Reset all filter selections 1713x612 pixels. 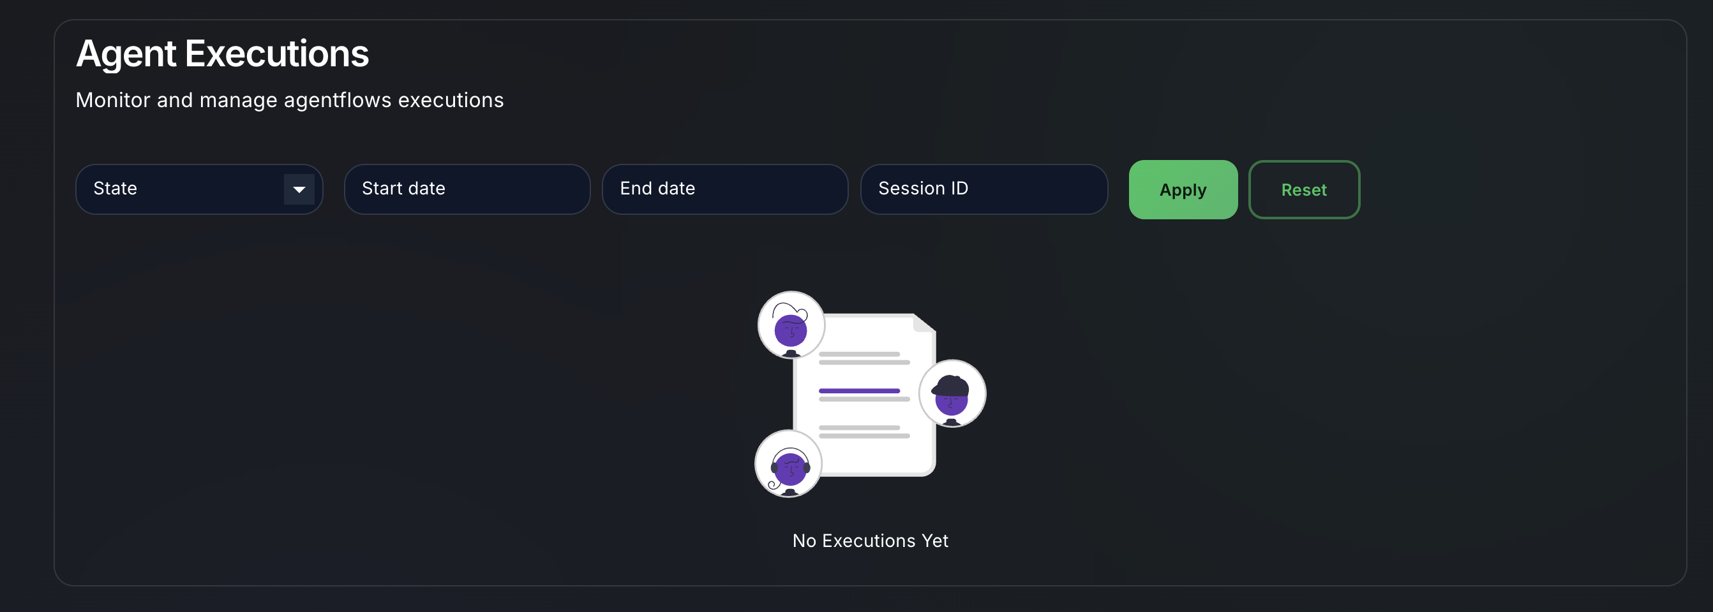point(1304,189)
